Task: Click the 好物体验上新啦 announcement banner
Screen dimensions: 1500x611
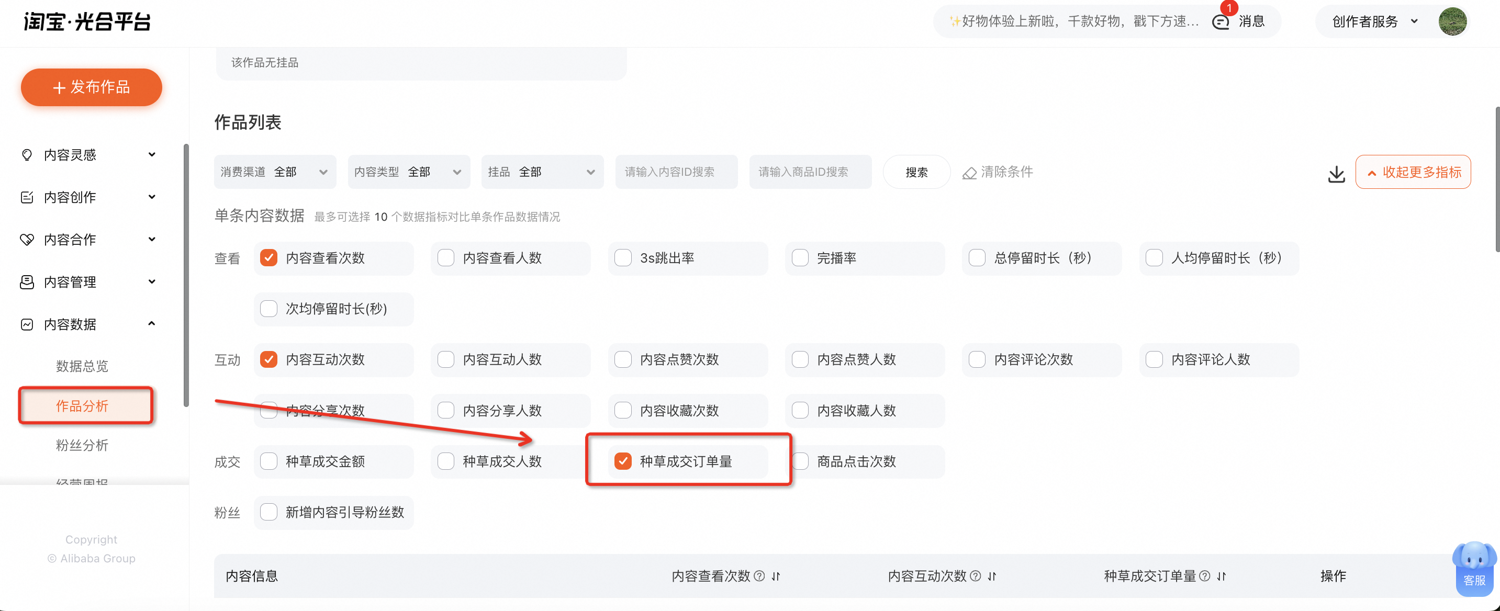Action: pyautogui.click(x=1074, y=21)
